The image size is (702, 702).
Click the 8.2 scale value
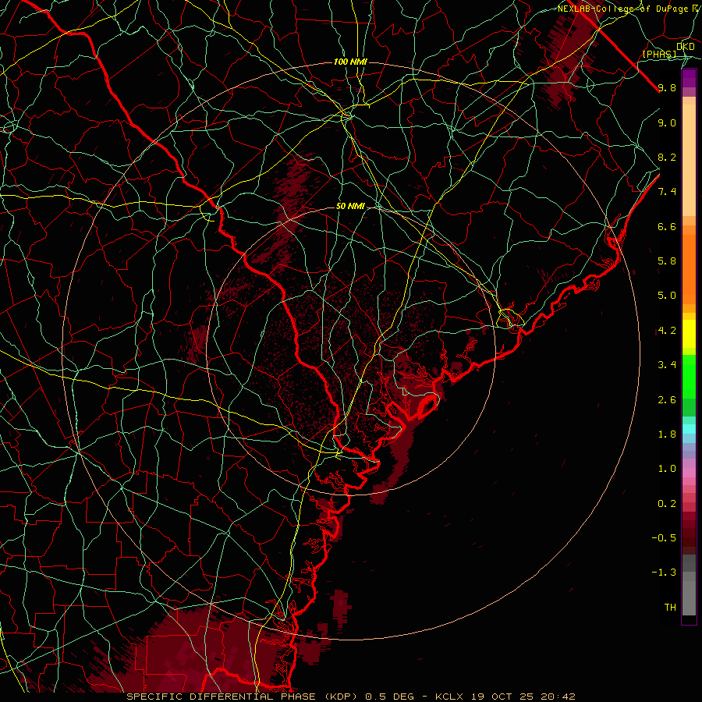[667, 157]
